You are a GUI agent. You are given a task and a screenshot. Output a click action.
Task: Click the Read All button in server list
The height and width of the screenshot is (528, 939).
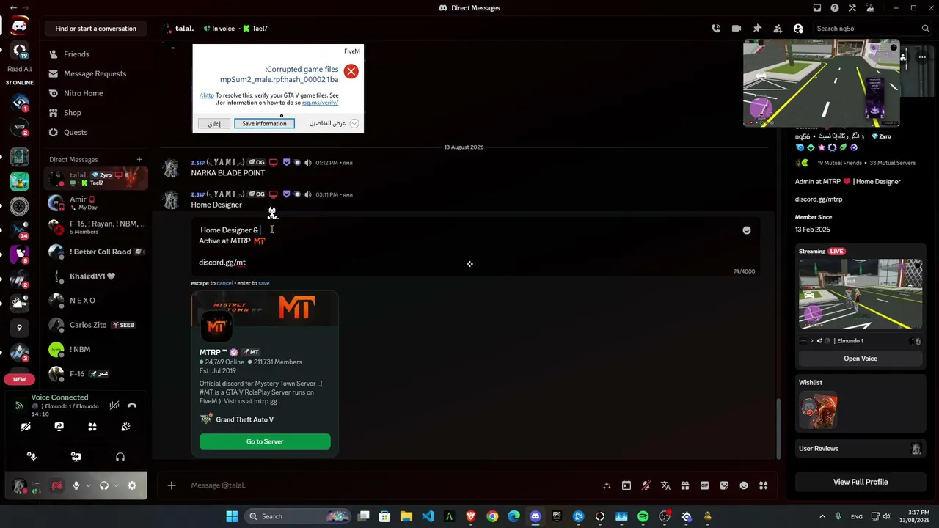[x=20, y=69]
